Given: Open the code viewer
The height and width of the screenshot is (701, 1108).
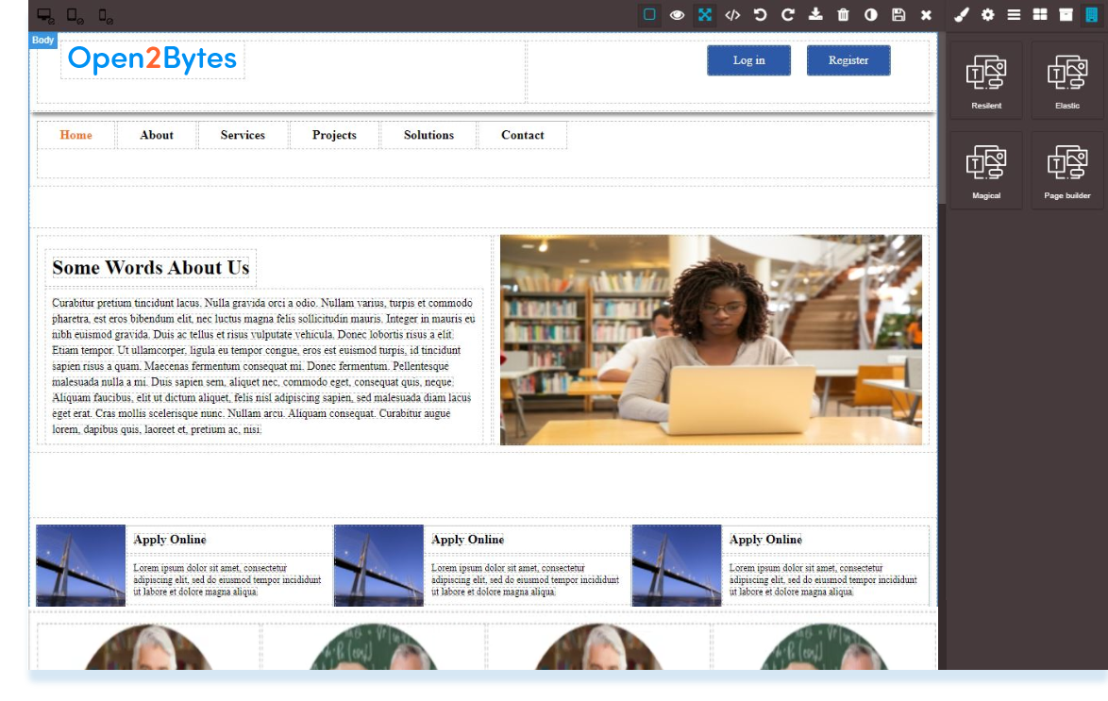Looking at the screenshot, I should (732, 15).
